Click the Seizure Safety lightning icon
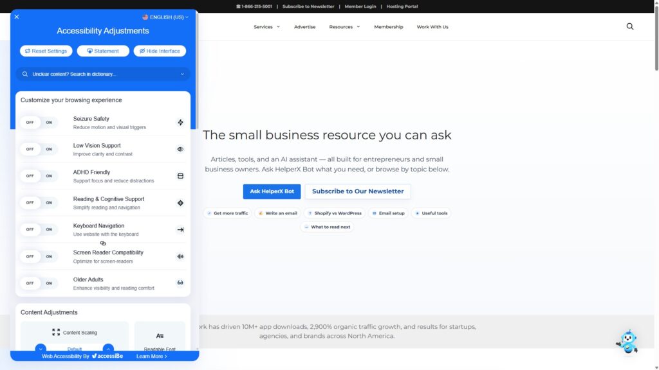The height and width of the screenshot is (370, 659). [180, 123]
